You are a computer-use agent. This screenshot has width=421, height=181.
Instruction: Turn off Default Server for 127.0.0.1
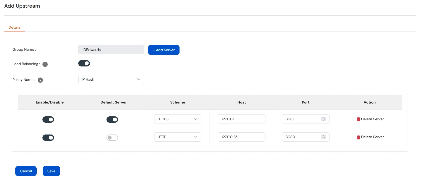point(112,120)
